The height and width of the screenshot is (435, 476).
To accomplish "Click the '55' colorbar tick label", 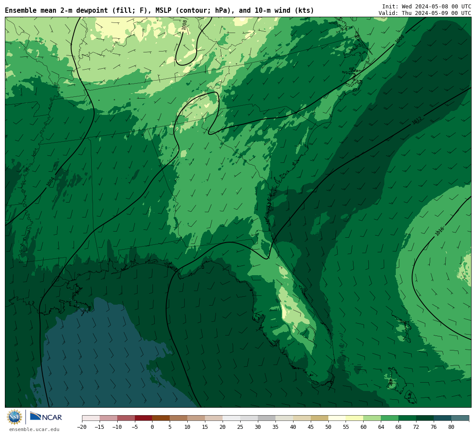I will coord(346,427).
